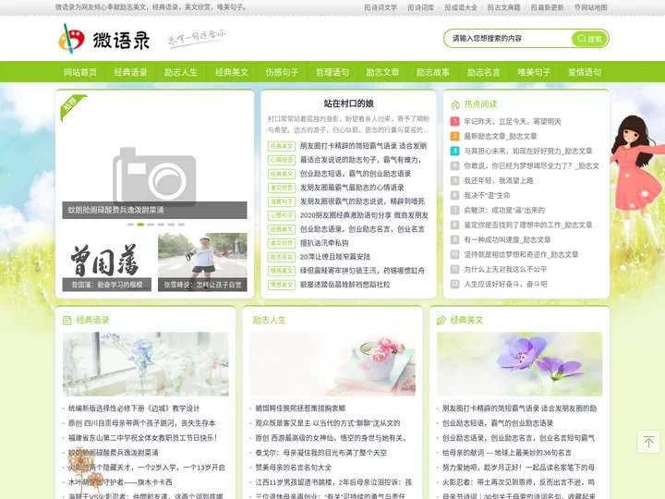This screenshot has height=499, width=665.
Task: Open the 伤感句子 nav item
Action: pyautogui.click(x=282, y=72)
